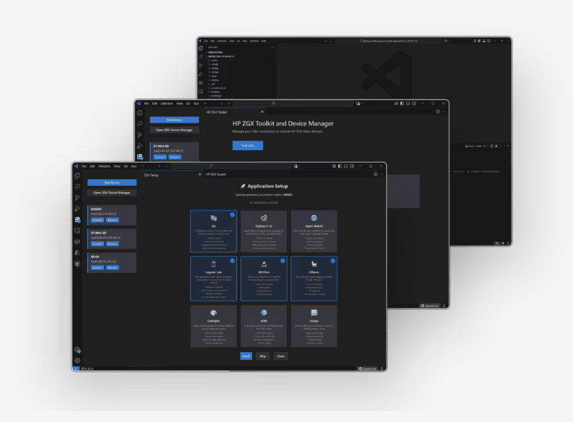Screen dimensions: 573x422
Task: Uncheck the MLflow application checkmark
Action: (283, 260)
